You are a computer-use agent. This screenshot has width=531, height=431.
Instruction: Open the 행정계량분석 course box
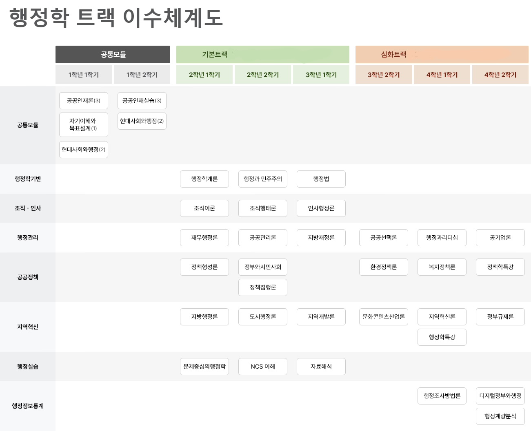tap(500, 416)
